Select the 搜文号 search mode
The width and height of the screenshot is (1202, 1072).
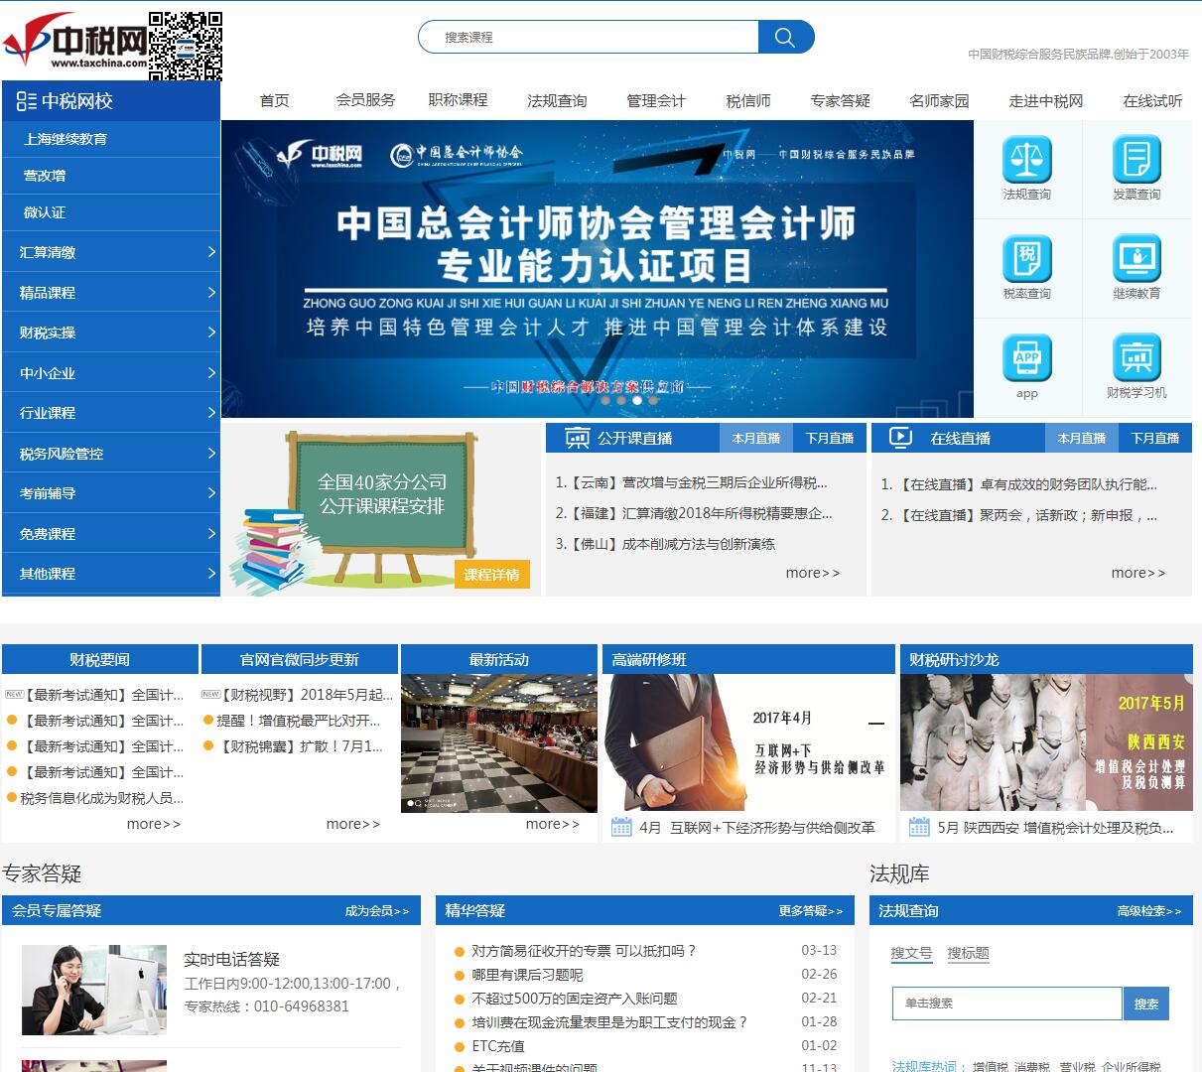coord(911,953)
